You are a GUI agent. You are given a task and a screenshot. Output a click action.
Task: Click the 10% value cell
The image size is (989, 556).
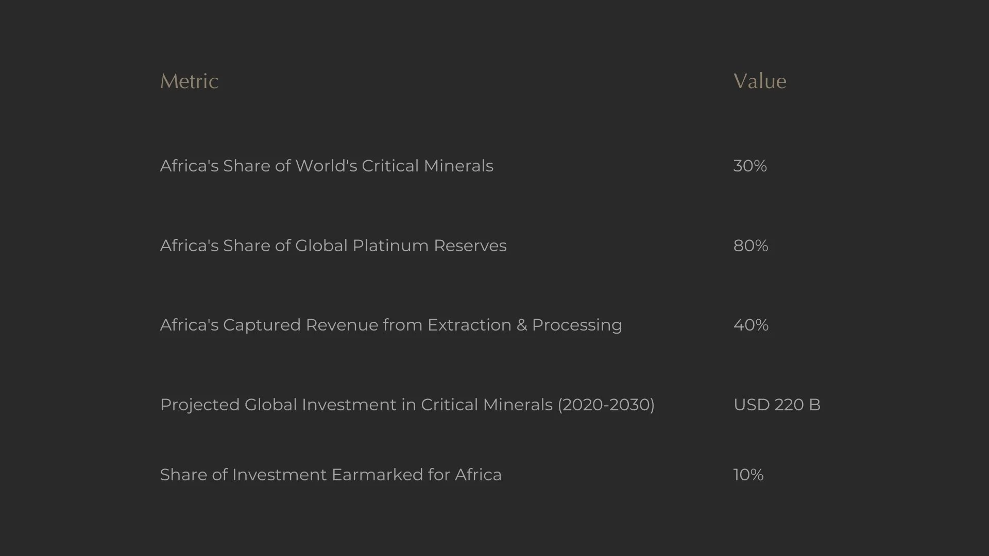tap(748, 475)
